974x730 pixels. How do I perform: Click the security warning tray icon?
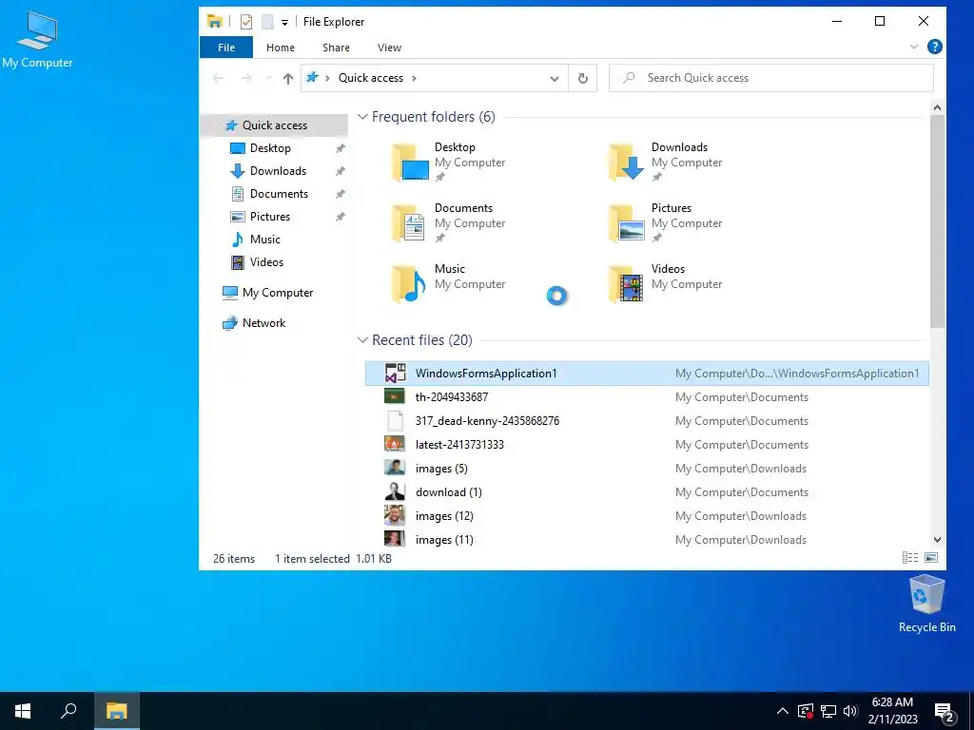[806, 711]
